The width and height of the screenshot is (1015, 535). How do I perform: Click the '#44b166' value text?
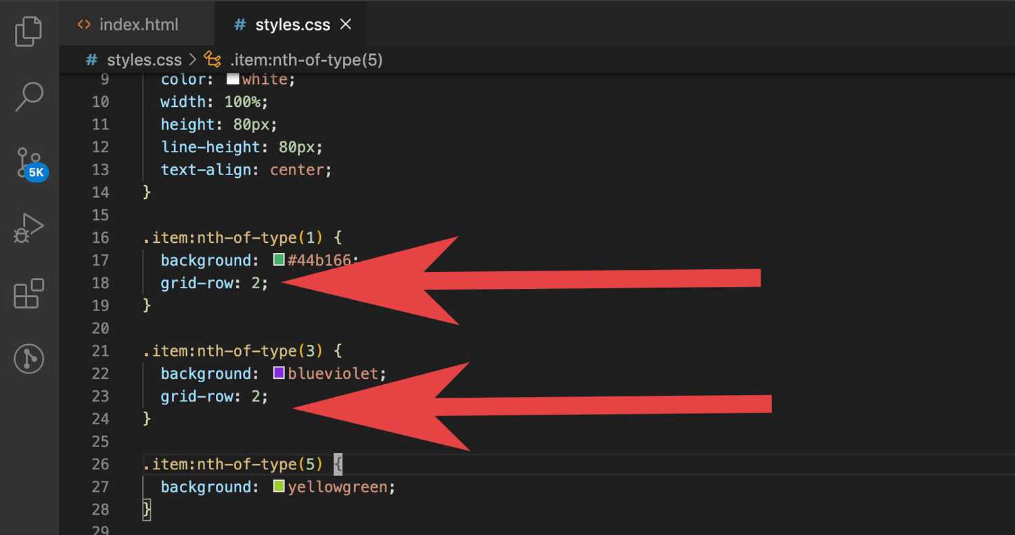pos(319,260)
